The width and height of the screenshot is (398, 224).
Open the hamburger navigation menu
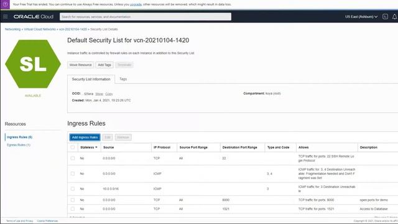pos(6,17)
